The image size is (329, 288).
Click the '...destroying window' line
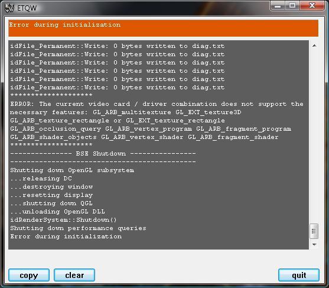tap(51, 187)
